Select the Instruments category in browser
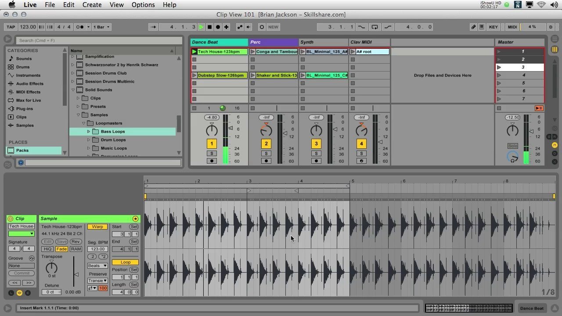Image resolution: width=562 pixels, height=316 pixels. coord(28,75)
